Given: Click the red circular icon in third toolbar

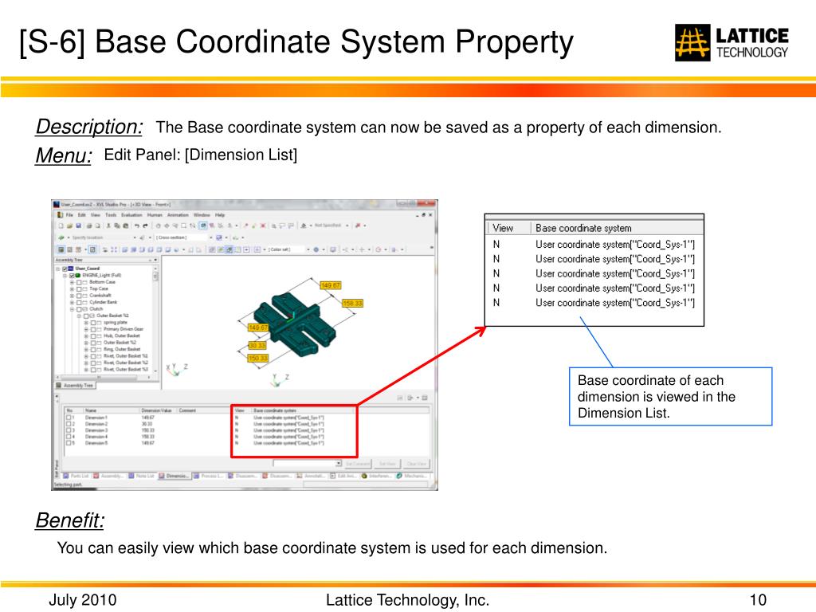Looking at the screenshot, I should [379, 249].
